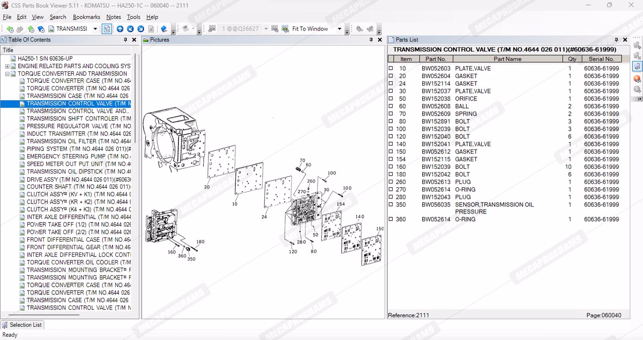Tick the checkbox for item 60 BALL
The height and width of the screenshot is (340, 643).
(391, 106)
